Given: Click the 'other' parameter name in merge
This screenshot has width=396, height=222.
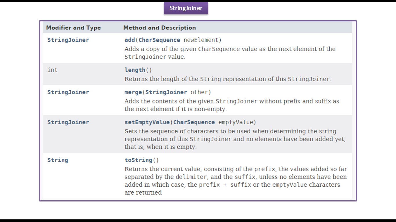Looking at the screenshot, I should coord(199,92).
